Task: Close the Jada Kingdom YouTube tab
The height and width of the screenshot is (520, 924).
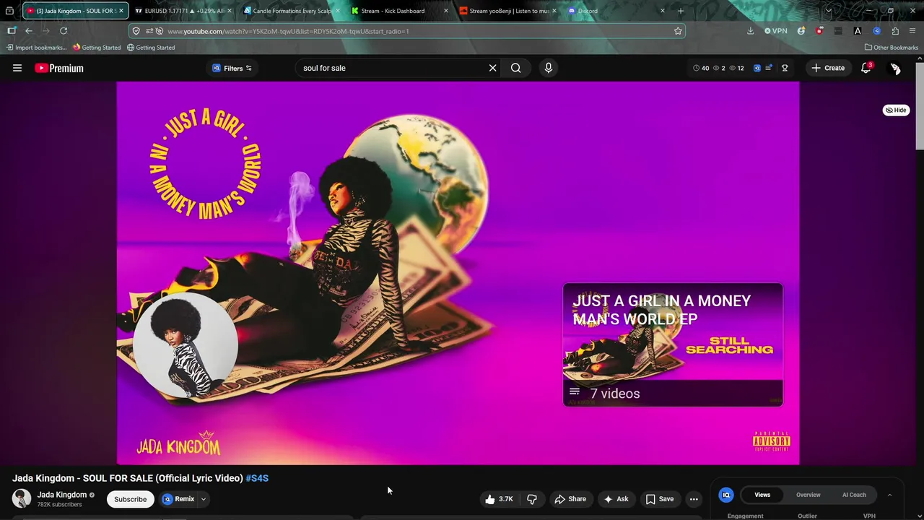Action: [x=121, y=11]
